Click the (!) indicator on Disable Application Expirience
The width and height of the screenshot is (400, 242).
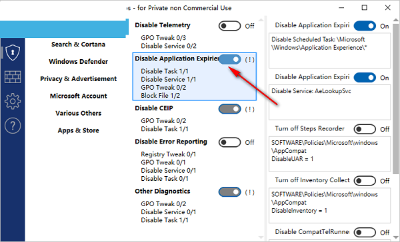[x=249, y=60]
